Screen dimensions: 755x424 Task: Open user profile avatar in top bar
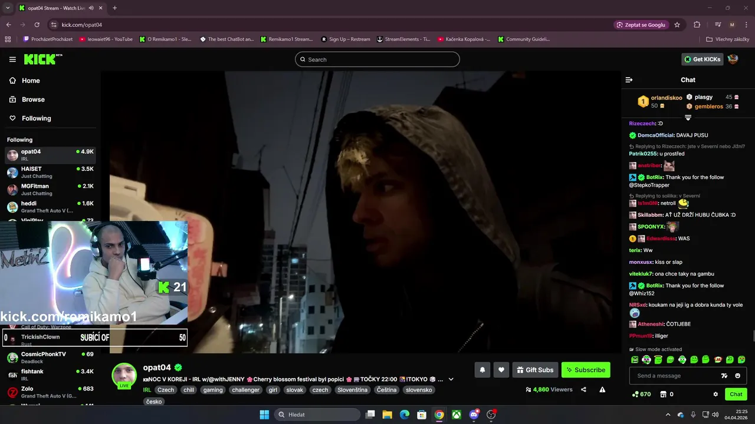(733, 59)
